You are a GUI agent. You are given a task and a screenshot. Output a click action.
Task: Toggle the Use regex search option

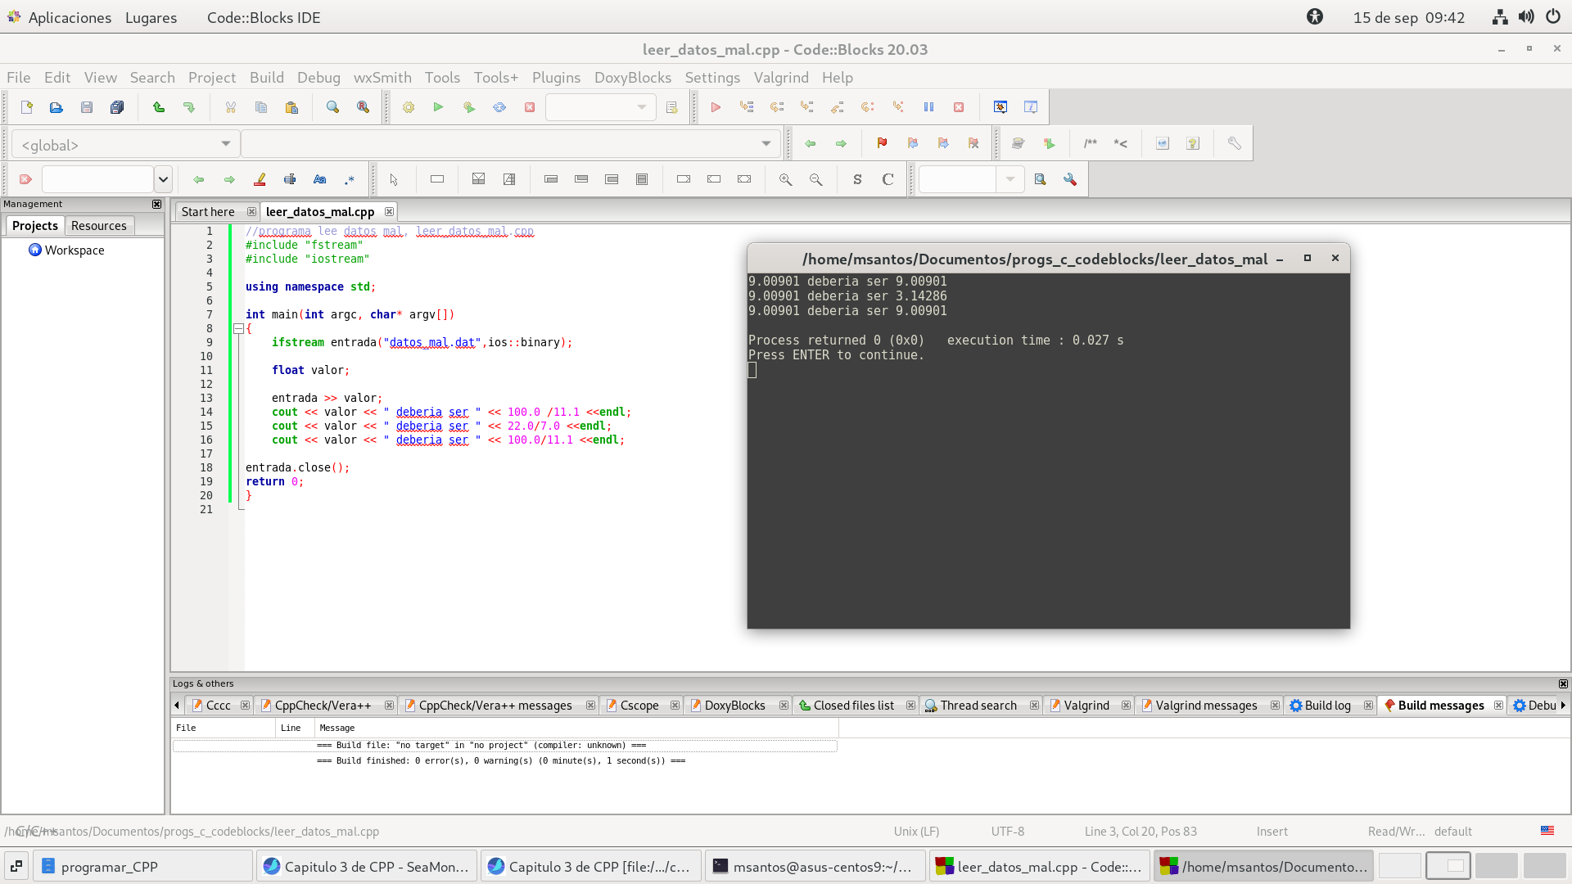(x=350, y=179)
